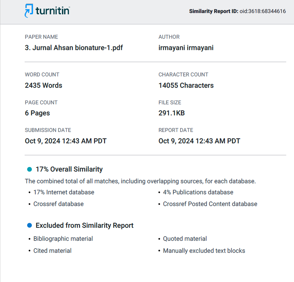Click the 6 Pages value
Image resolution: width=294 pixels, height=282 pixels.
37,113
